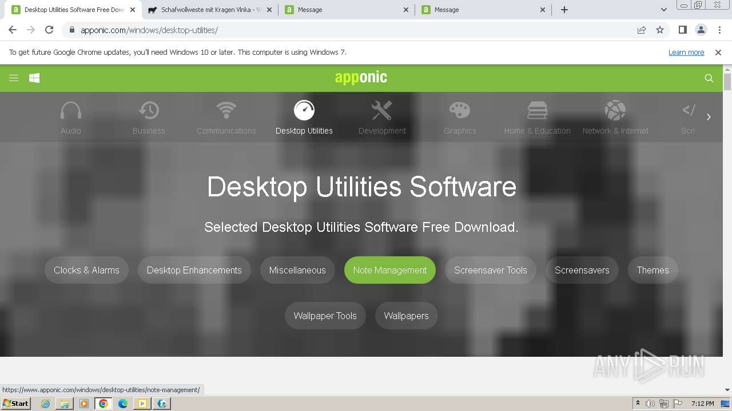The height and width of the screenshot is (411, 732).
Task: Open the volume speaker tray icon
Action: [x=650, y=404]
